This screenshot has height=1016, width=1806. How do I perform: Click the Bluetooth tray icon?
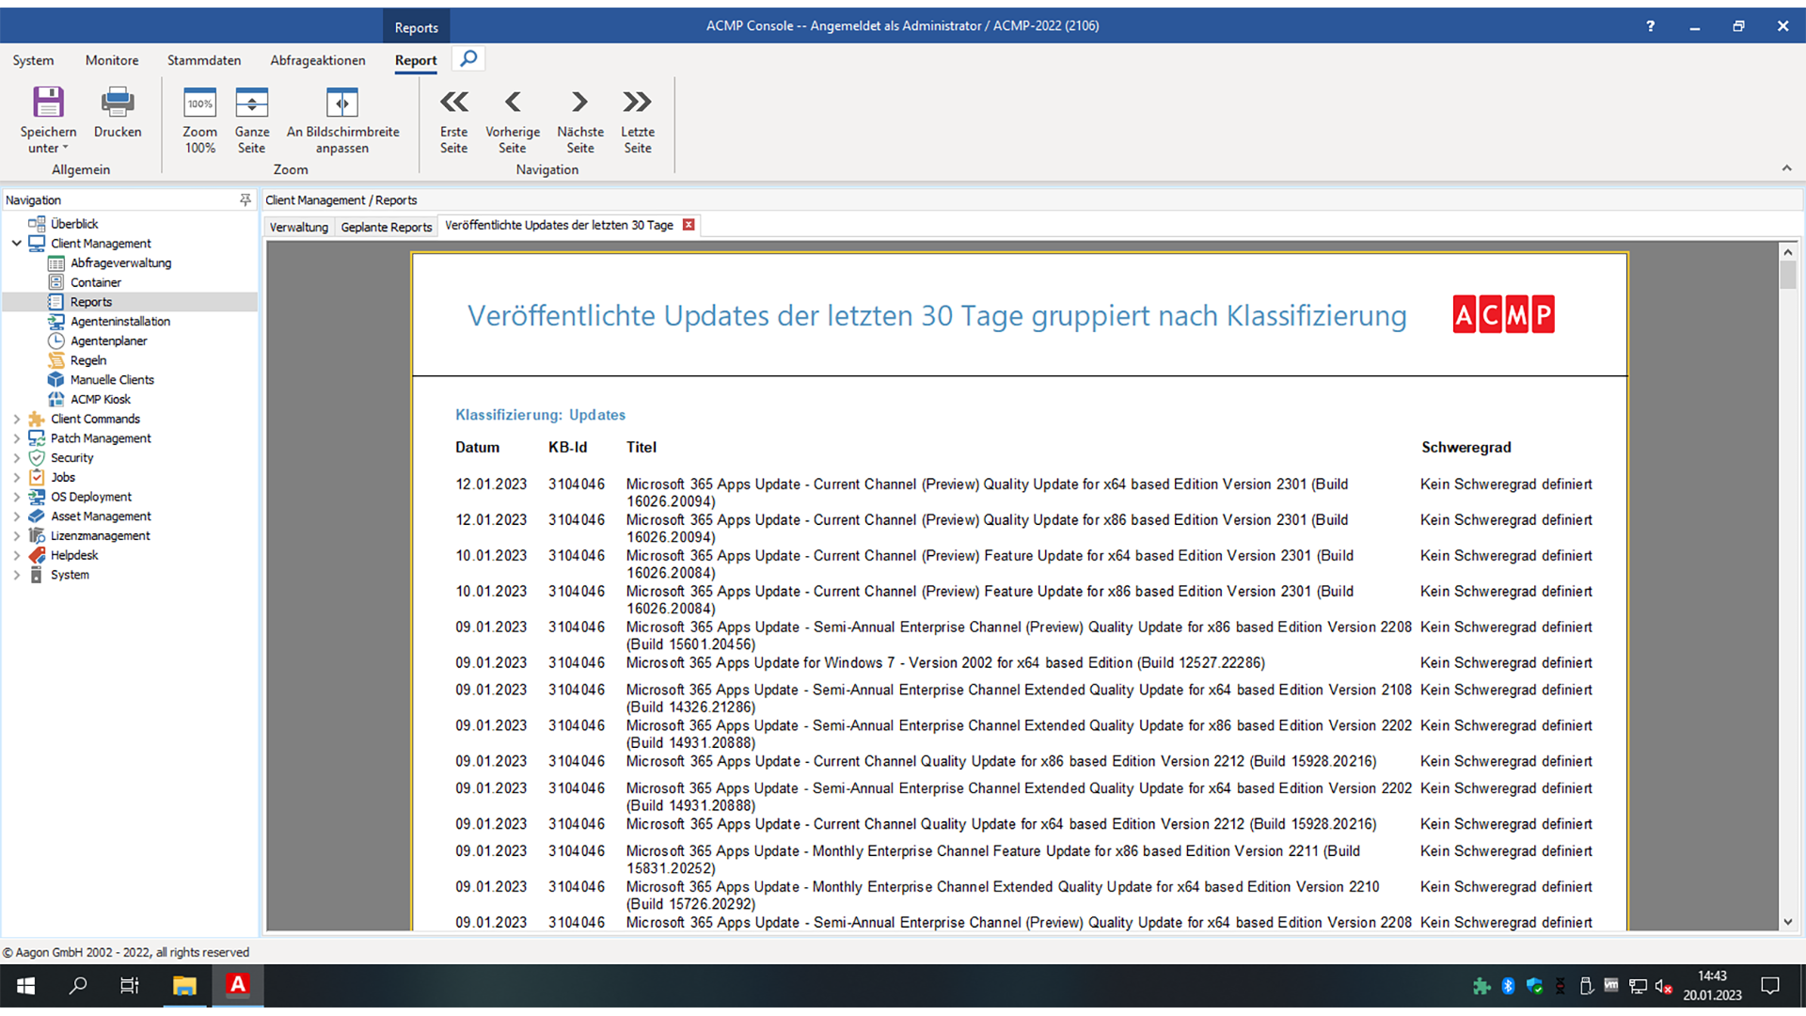pos(1508,985)
